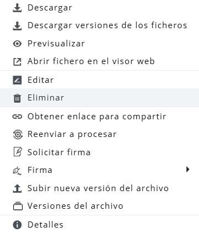This screenshot has width=199, height=232.
Task: Select Eliminar from the context menu
Action: [x=99, y=98]
